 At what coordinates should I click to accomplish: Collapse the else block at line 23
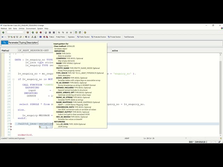[13, 110]
